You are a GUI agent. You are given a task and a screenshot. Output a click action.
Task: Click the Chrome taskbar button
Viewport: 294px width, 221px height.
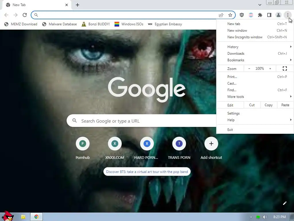(36, 217)
